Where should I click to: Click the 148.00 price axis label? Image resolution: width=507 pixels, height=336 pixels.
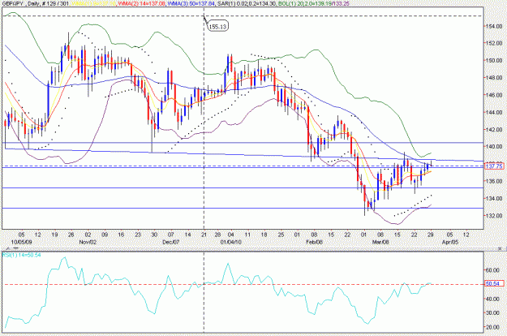point(494,78)
